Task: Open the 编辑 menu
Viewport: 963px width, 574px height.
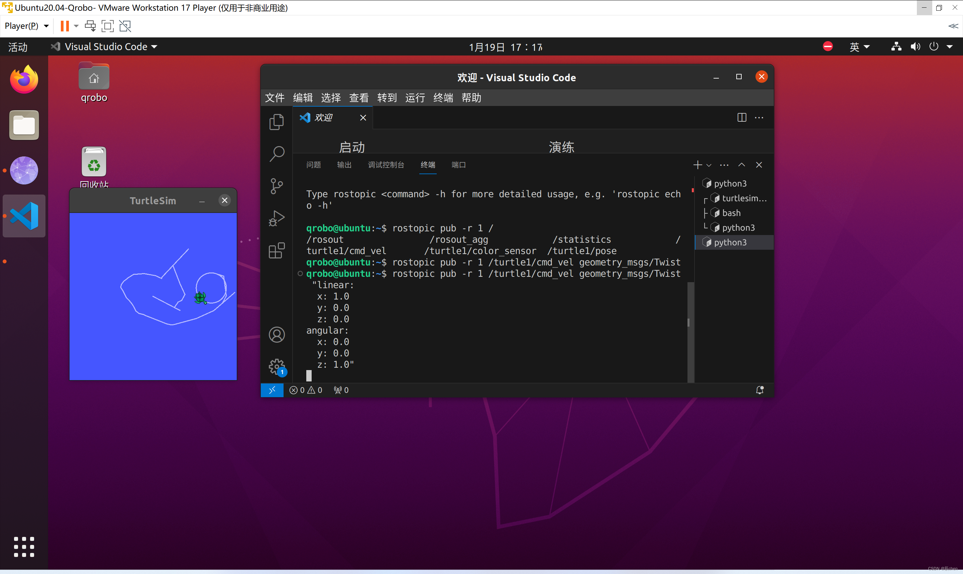Action: point(302,98)
